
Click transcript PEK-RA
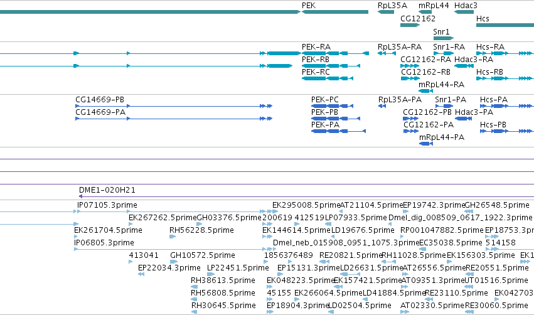pos(335,53)
